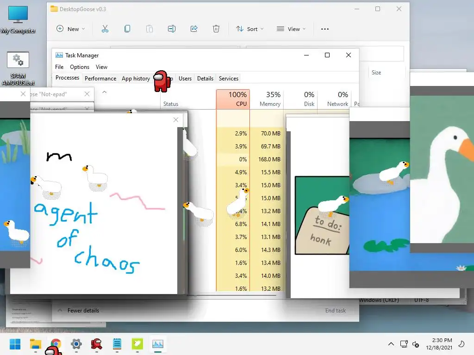The height and width of the screenshot is (355, 474).
Task: Click the sort chevron above Name column
Action: click(x=104, y=92)
